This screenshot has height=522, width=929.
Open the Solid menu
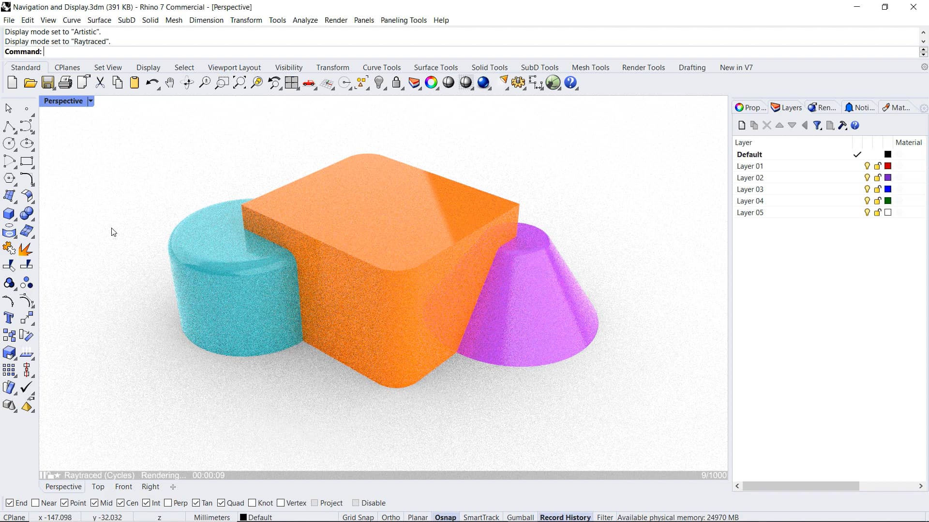(150, 20)
